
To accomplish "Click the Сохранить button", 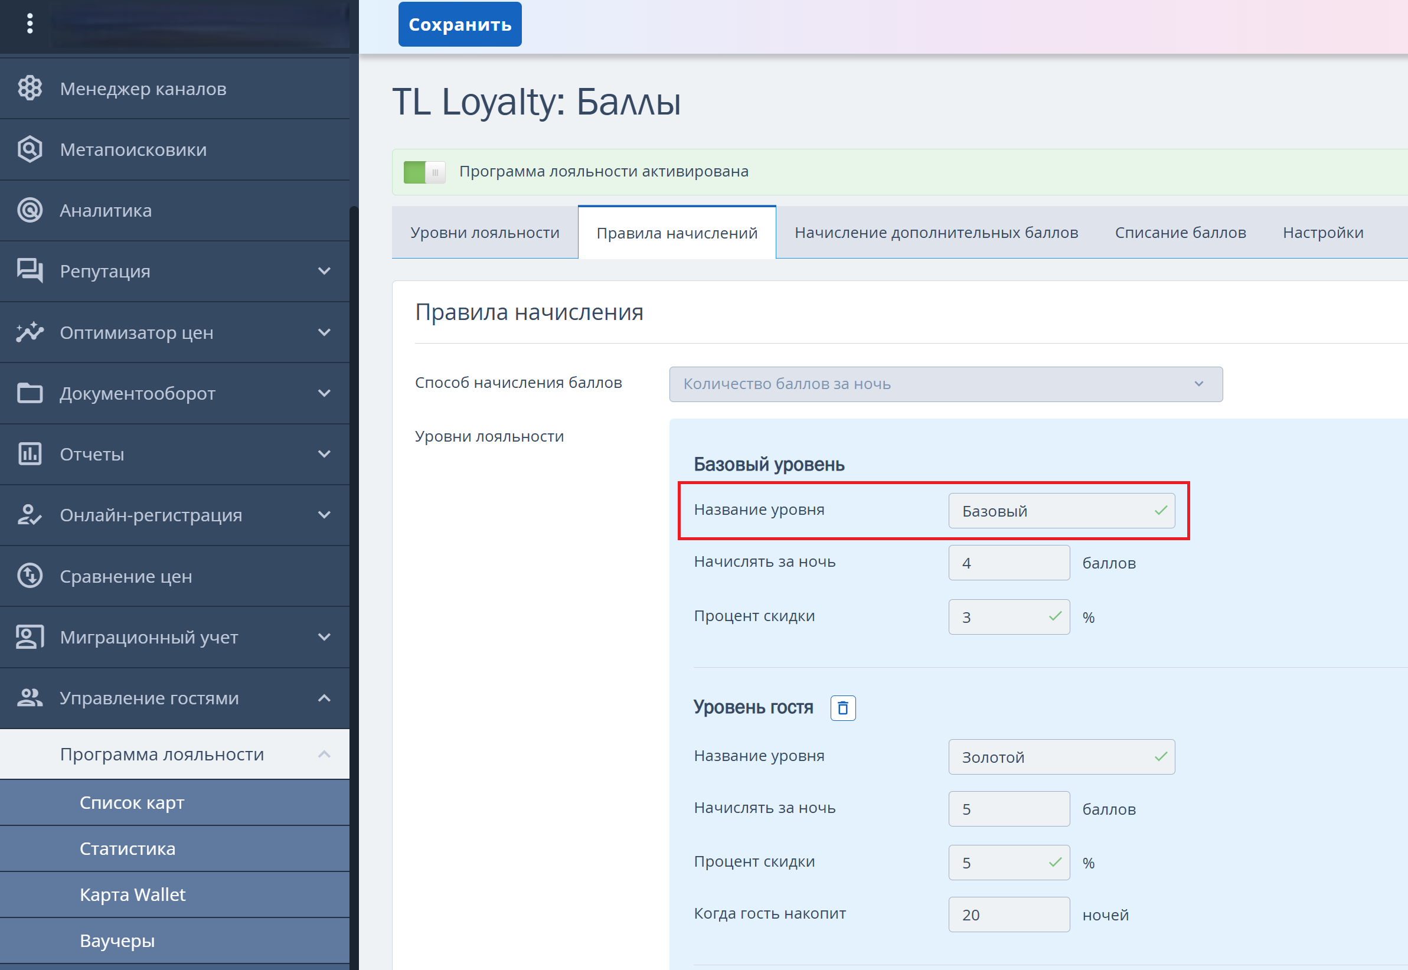I will tap(459, 24).
